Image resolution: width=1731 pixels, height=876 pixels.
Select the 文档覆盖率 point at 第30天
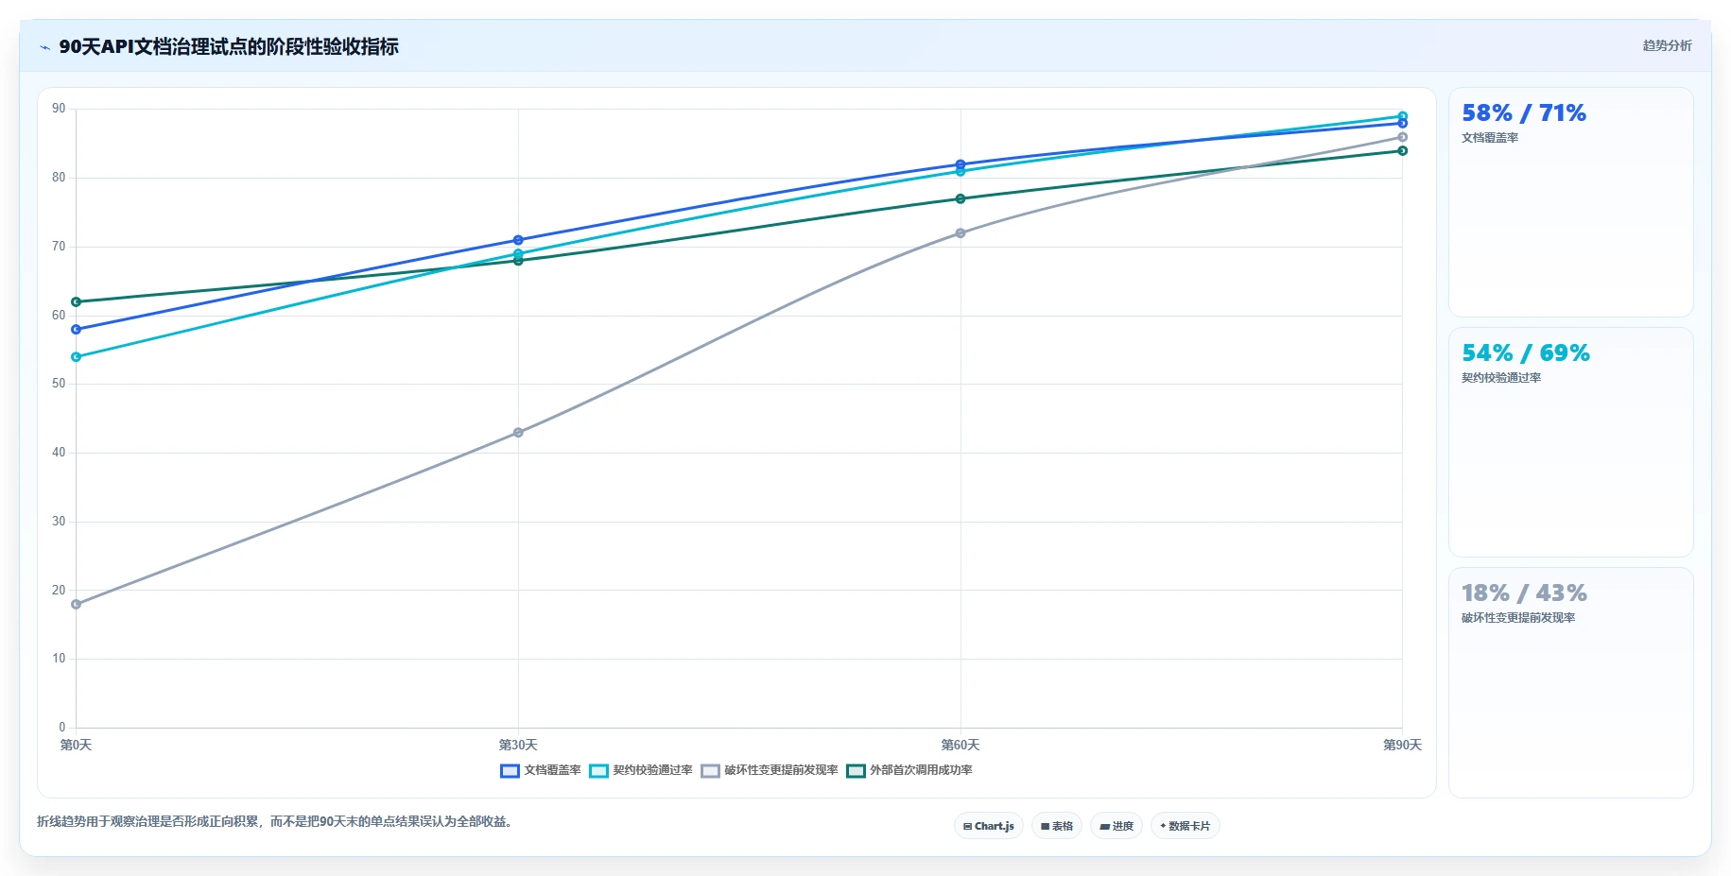518,240
